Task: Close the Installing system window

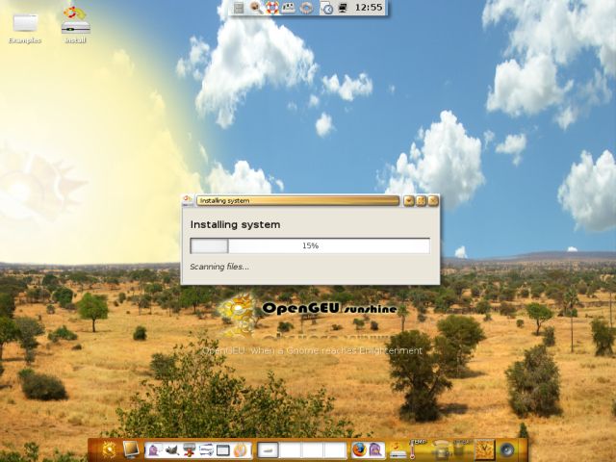Action: (433, 201)
